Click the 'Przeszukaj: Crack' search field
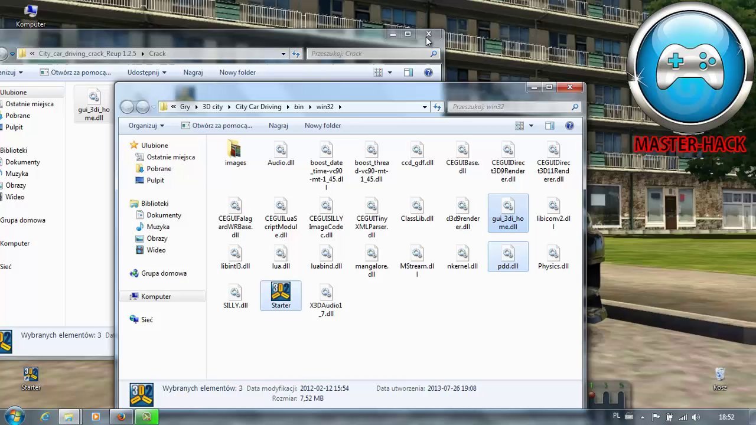756x425 pixels. click(373, 54)
